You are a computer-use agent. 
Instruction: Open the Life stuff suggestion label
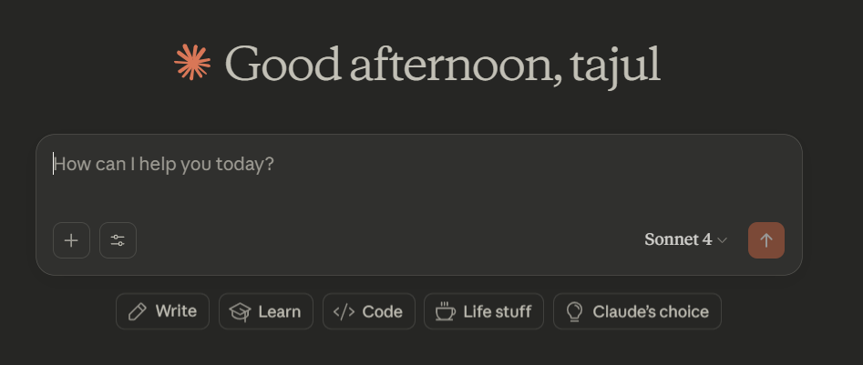497,311
